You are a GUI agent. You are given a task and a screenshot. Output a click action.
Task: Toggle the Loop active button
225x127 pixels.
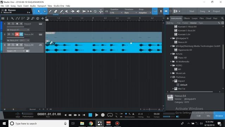coord(110,115)
